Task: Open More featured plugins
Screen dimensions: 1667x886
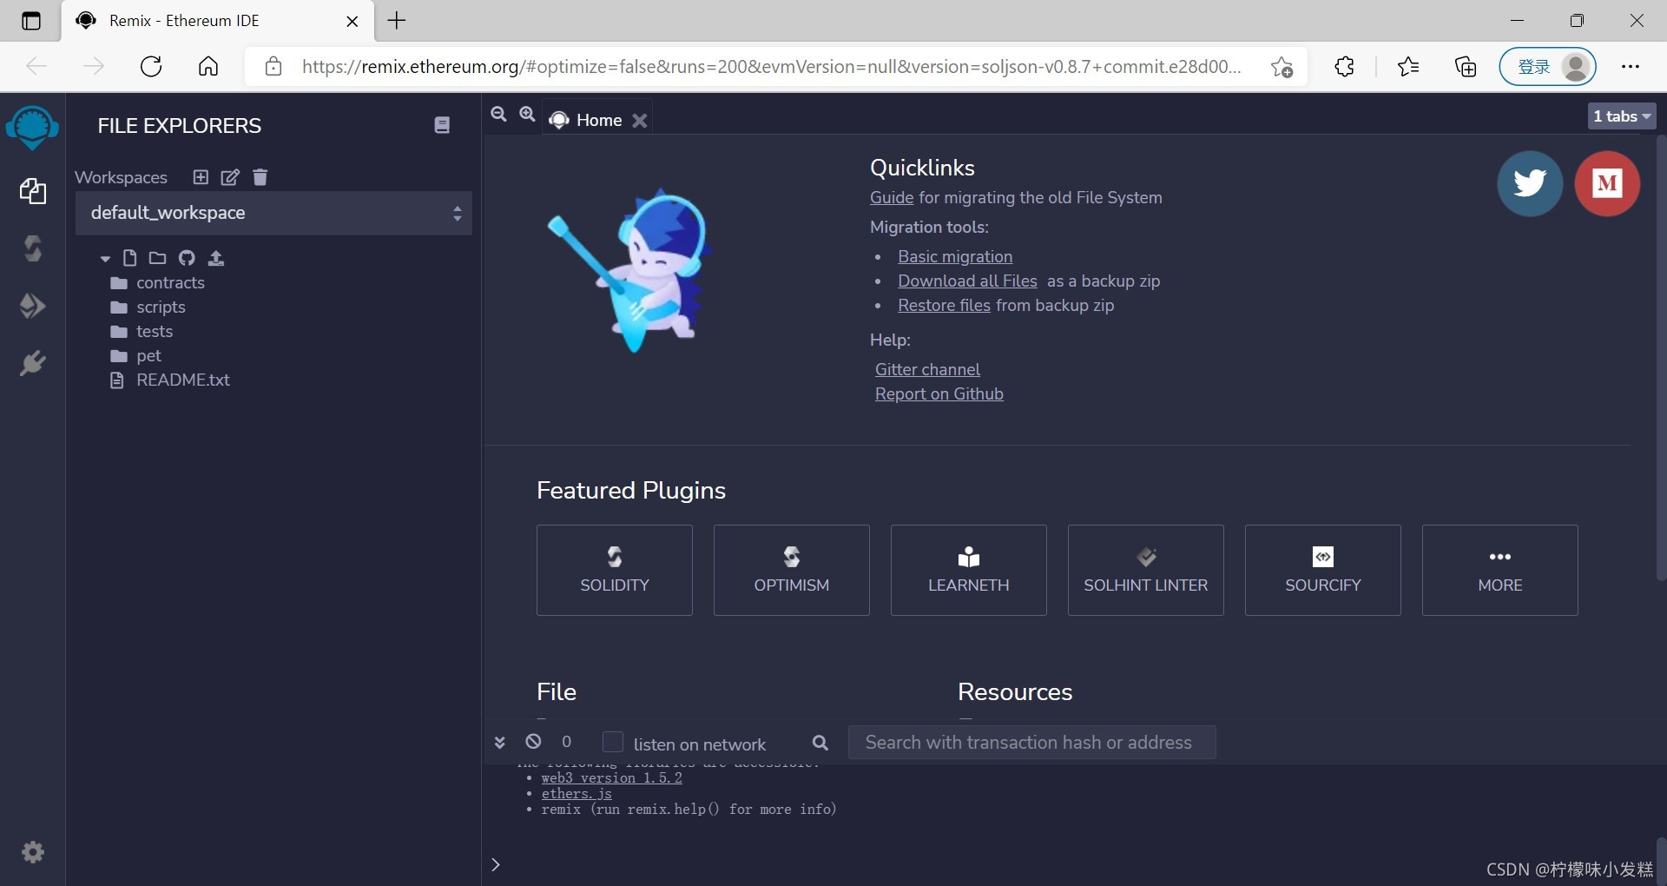Action: click(x=1500, y=571)
